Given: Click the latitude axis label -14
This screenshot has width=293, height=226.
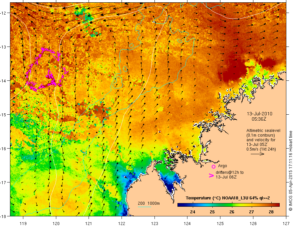Looking at the screenshot, I should 3,81.
